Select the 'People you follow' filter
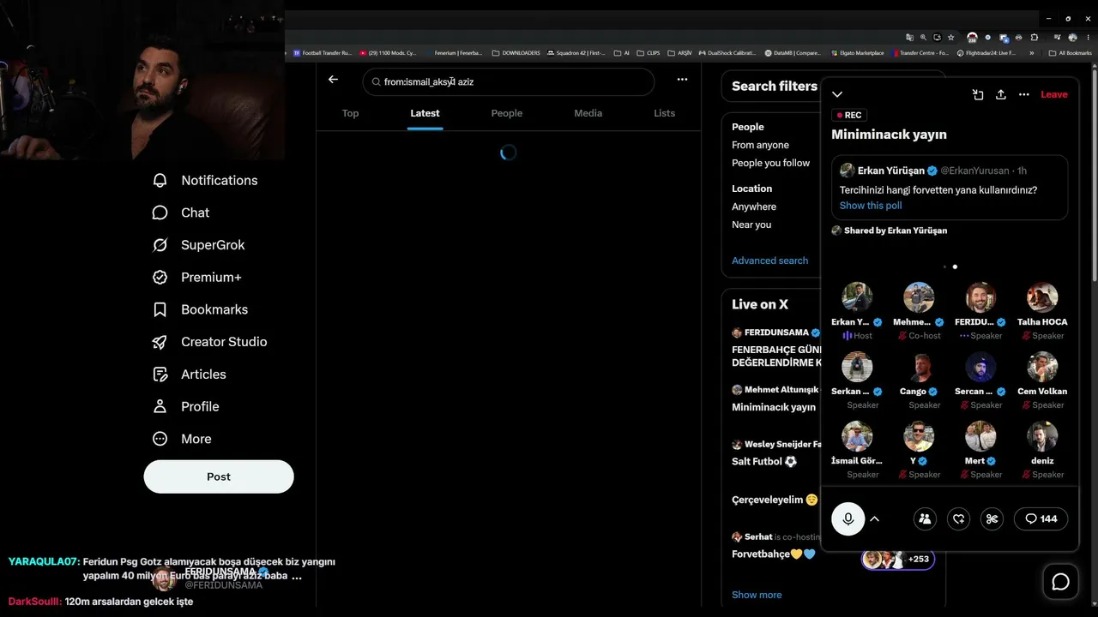Screen dimensions: 1098x617 pos(770,163)
